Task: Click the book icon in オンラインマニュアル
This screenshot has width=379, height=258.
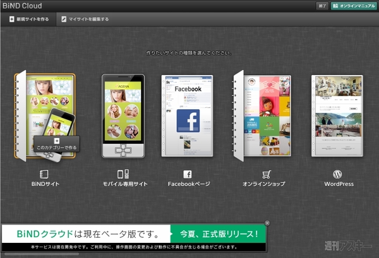Action: (335, 6)
